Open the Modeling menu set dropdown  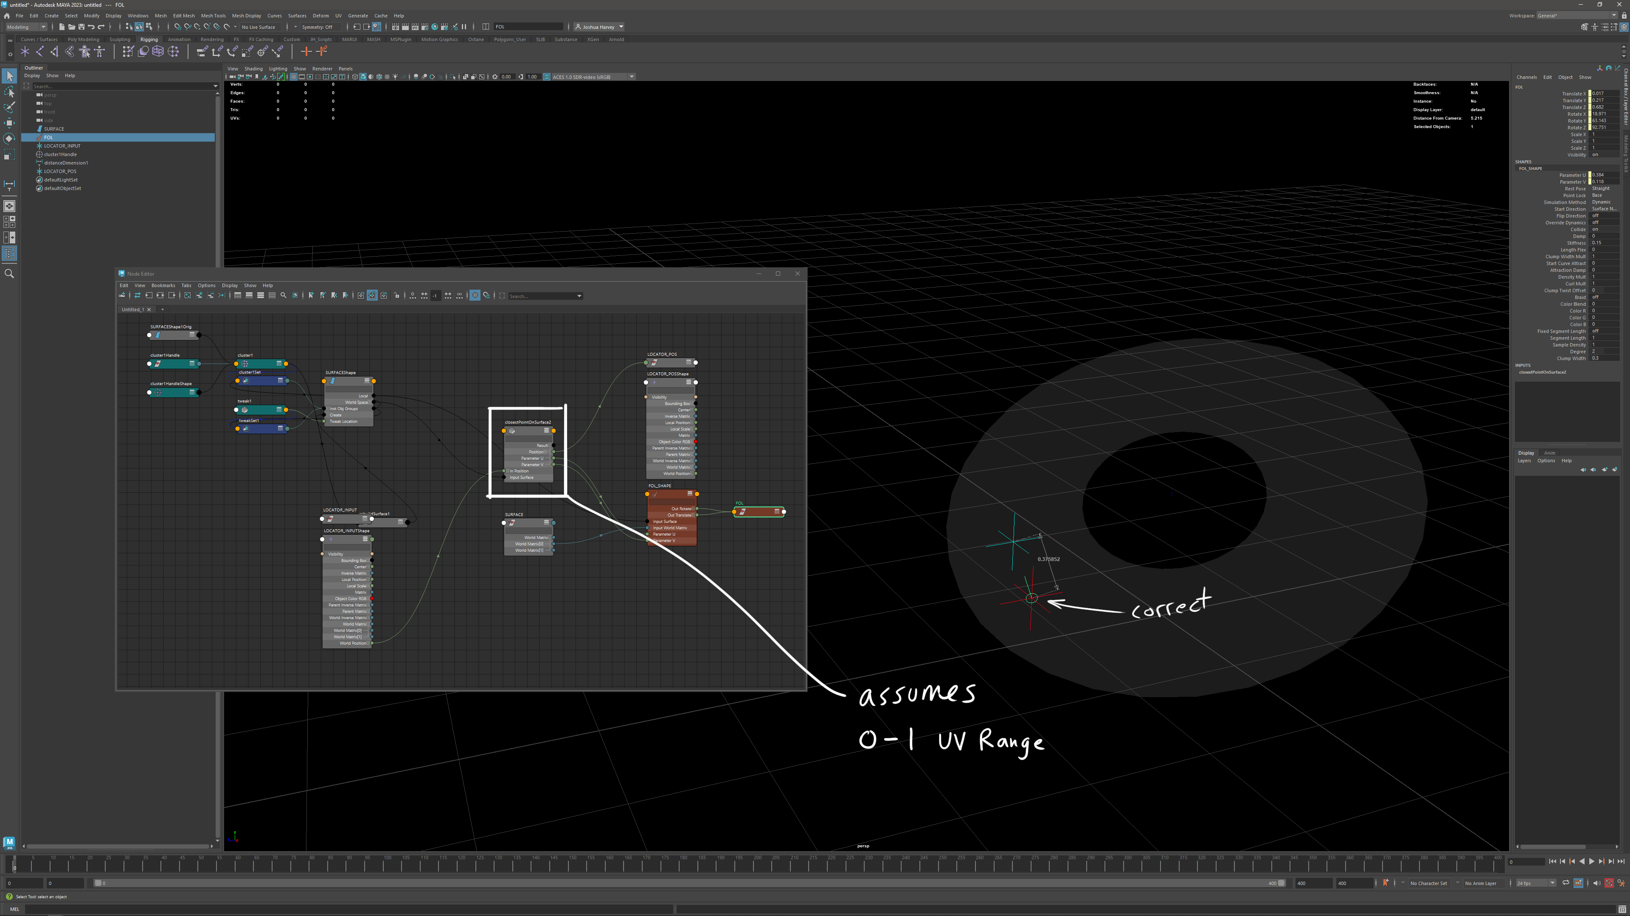[x=26, y=27]
